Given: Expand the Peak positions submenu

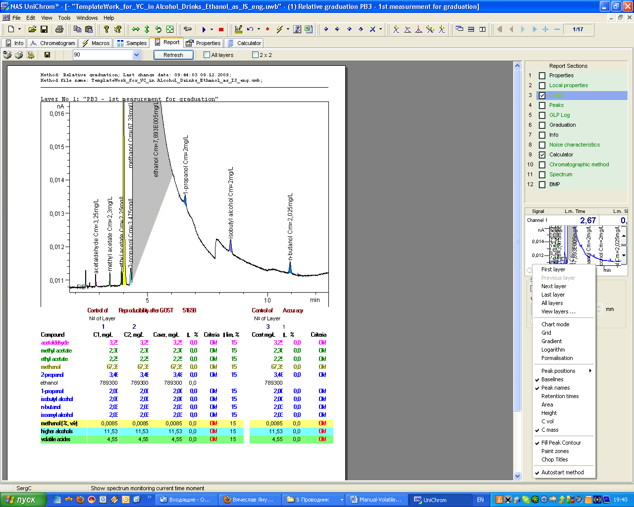Looking at the screenshot, I should point(564,371).
